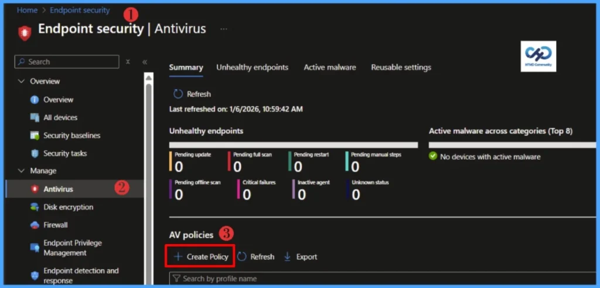The height and width of the screenshot is (288, 600).
Task: Click Pending manual steps count
Action: click(356, 167)
